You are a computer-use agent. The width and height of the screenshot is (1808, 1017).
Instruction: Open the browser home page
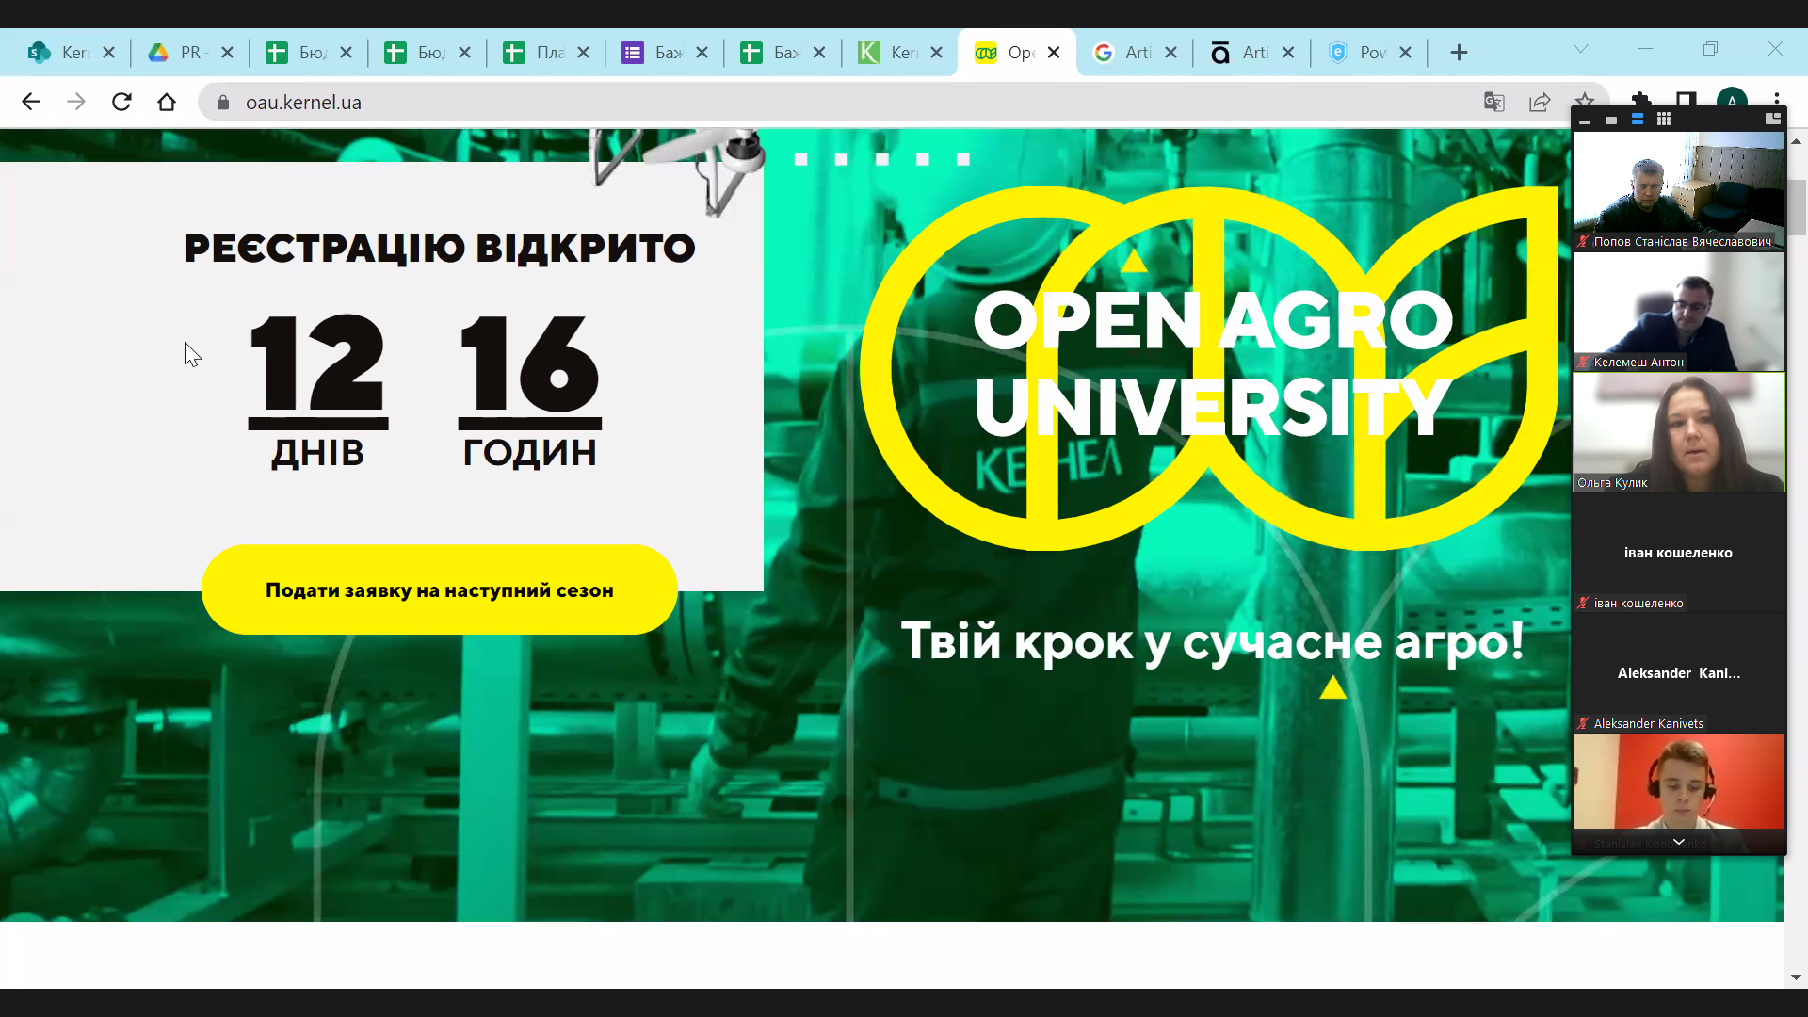(x=167, y=102)
